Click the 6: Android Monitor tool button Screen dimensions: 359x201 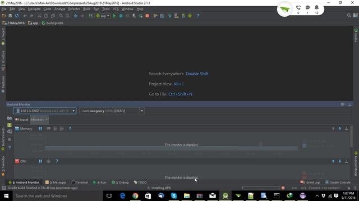pos(24,183)
